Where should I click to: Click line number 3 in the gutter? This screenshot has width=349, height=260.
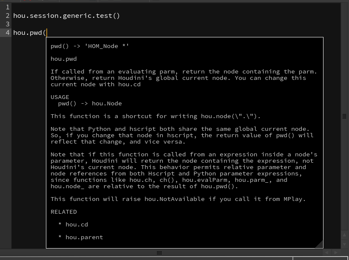(8, 24)
